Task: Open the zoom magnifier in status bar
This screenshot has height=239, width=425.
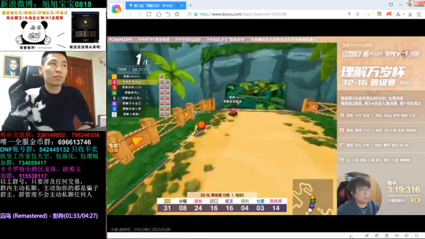Action: (x=416, y=236)
